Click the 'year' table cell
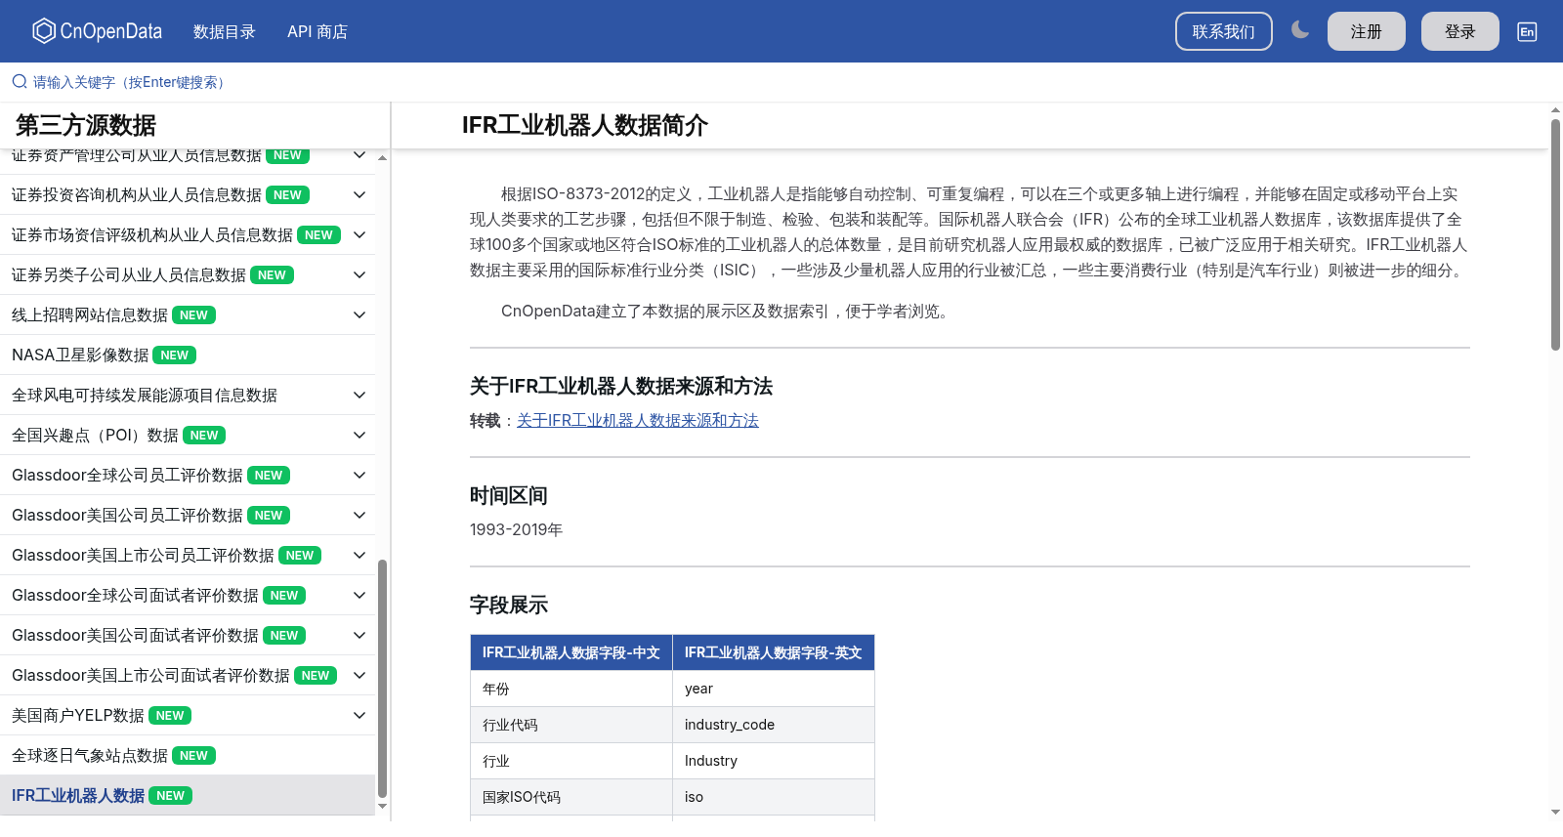 tap(774, 689)
